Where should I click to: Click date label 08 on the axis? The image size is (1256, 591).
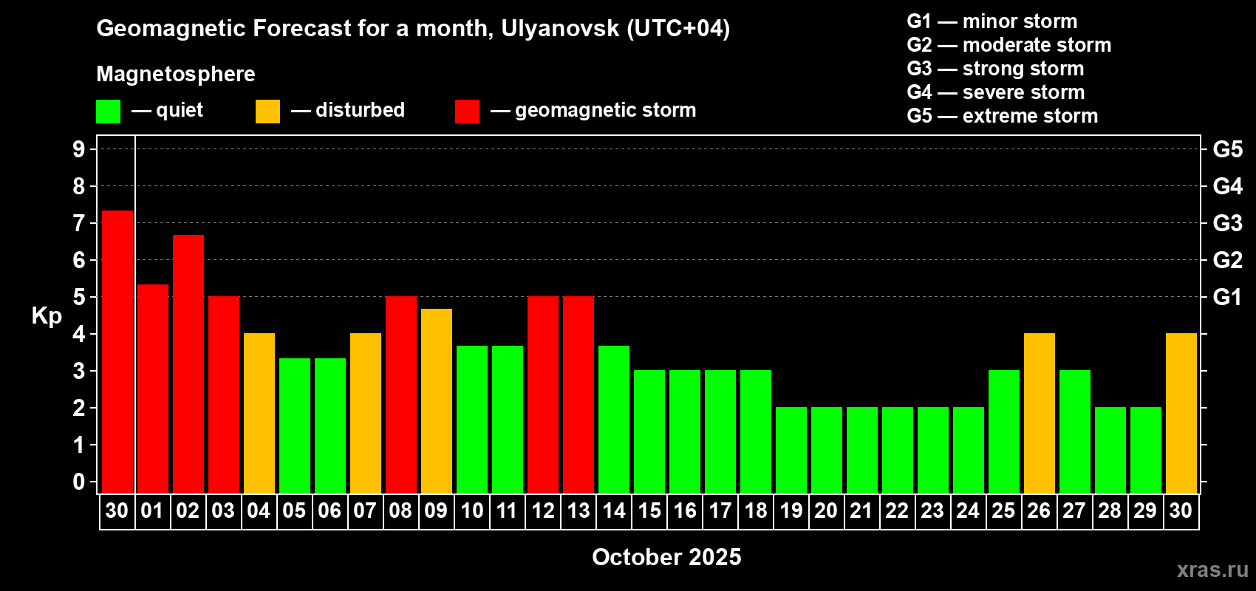click(400, 511)
